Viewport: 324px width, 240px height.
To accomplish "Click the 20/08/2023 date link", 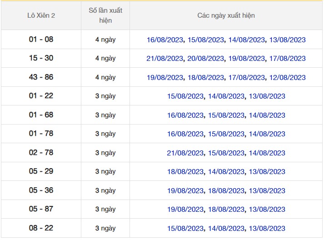I will [206, 59].
